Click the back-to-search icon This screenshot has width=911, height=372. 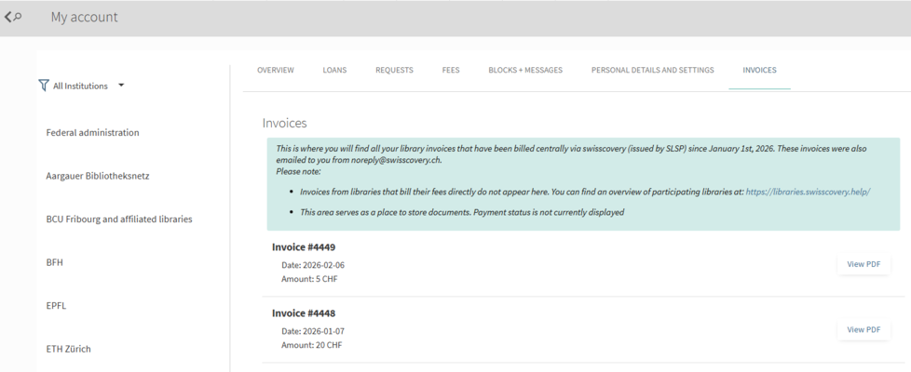point(13,17)
